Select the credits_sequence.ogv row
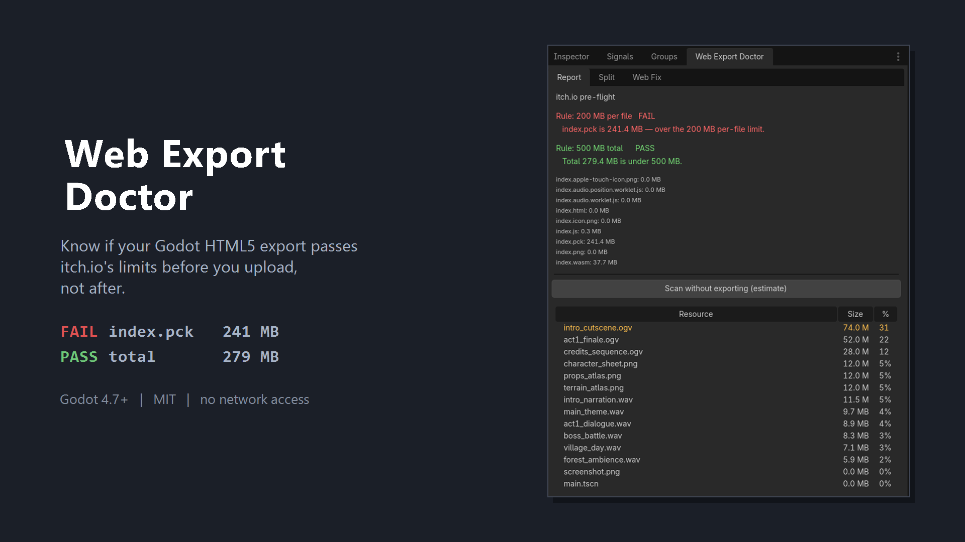The height and width of the screenshot is (542, 965). (x=726, y=352)
